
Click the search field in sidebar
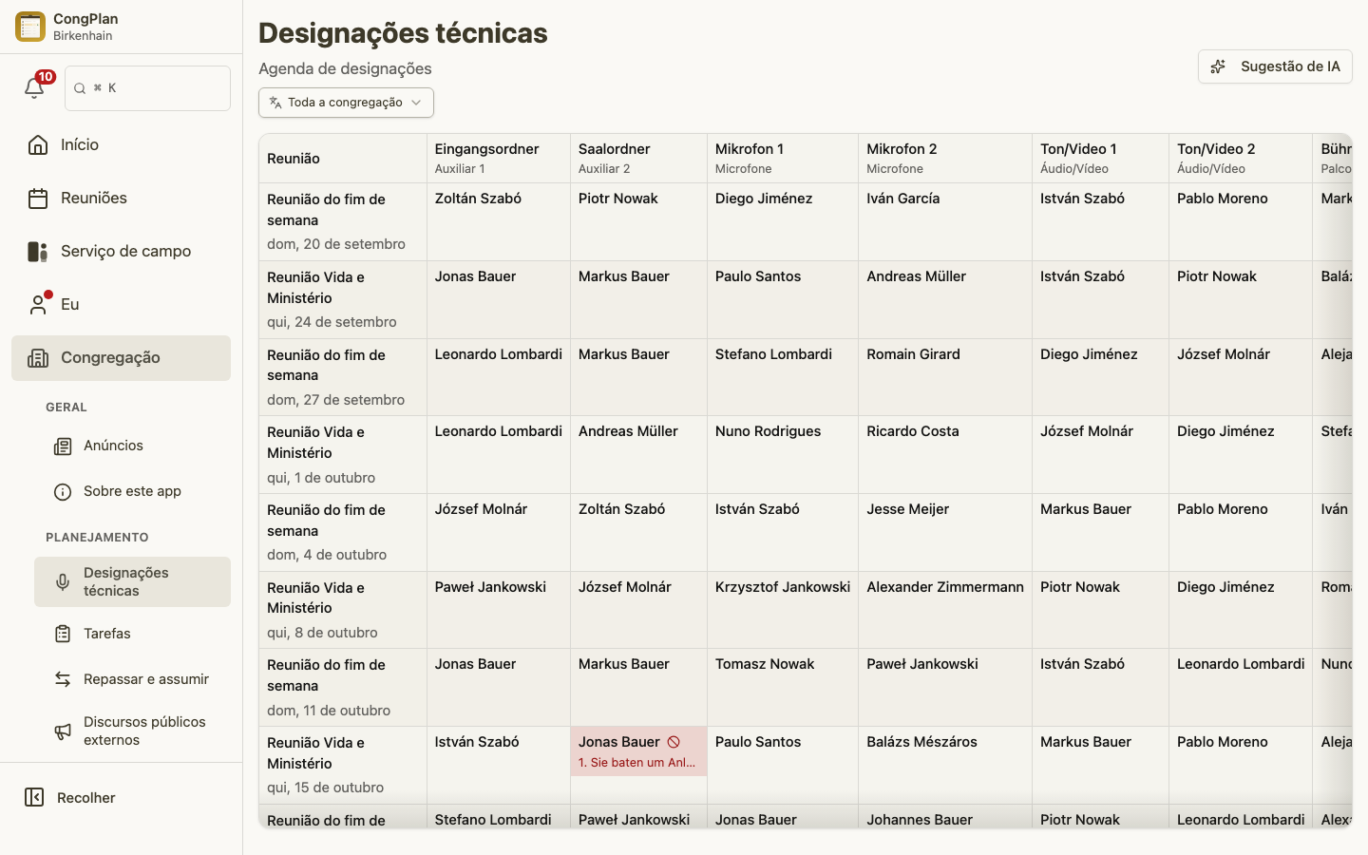click(x=147, y=88)
